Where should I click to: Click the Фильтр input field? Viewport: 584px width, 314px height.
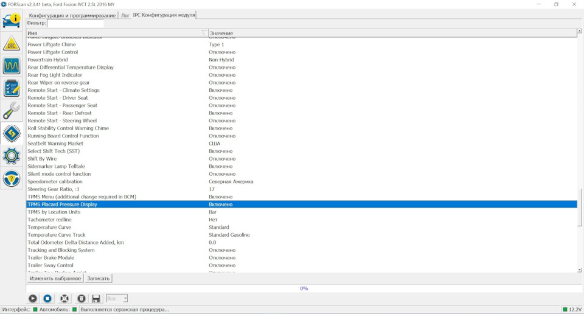point(75,23)
